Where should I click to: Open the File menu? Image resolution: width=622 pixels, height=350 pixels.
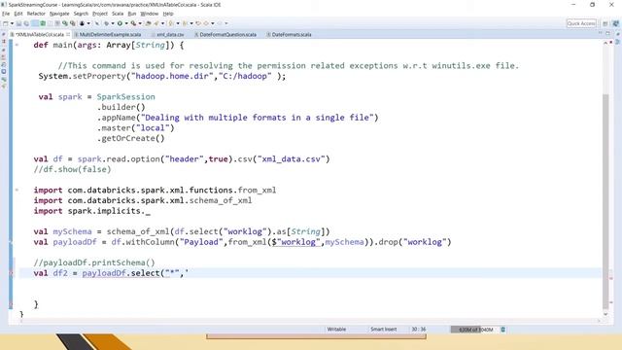pos(6,14)
